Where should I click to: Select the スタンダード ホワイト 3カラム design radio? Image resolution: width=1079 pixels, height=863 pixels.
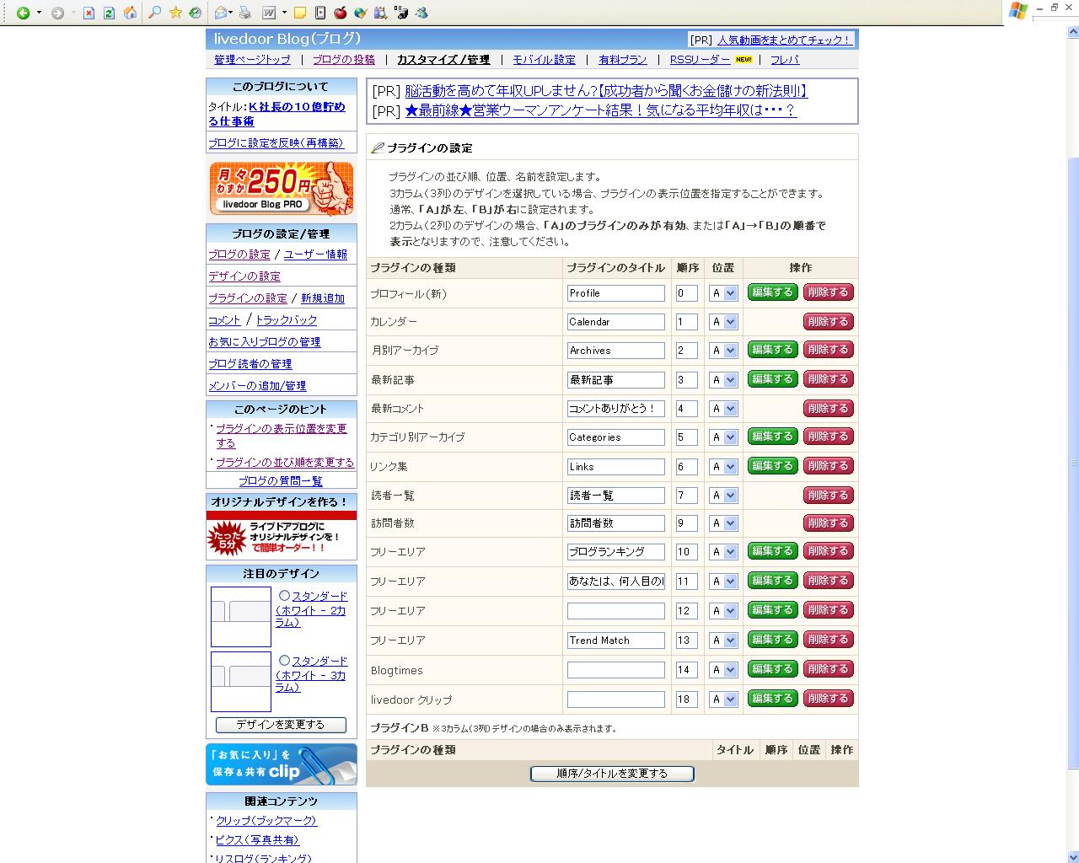coord(284,661)
